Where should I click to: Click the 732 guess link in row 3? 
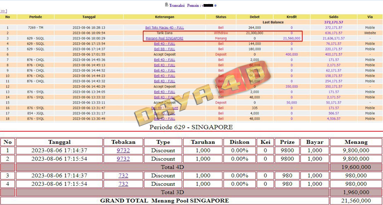point(123,176)
